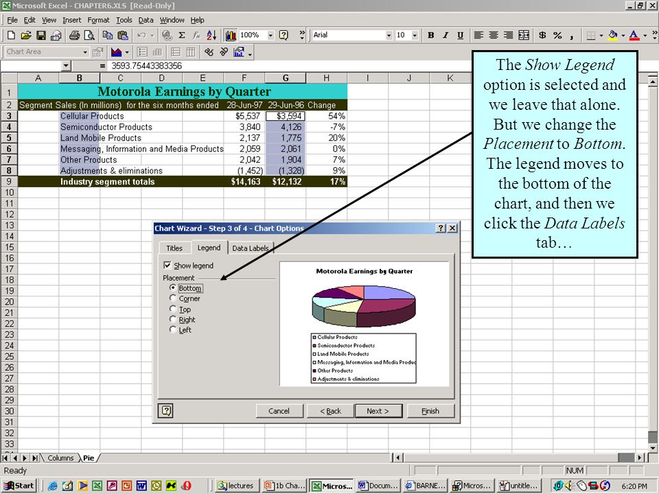The height and width of the screenshot is (494, 659).
Task: Toggle Italic formatting
Action: click(446, 36)
